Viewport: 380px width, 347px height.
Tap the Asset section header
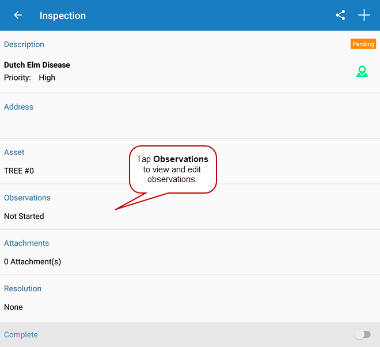tap(14, 152)
